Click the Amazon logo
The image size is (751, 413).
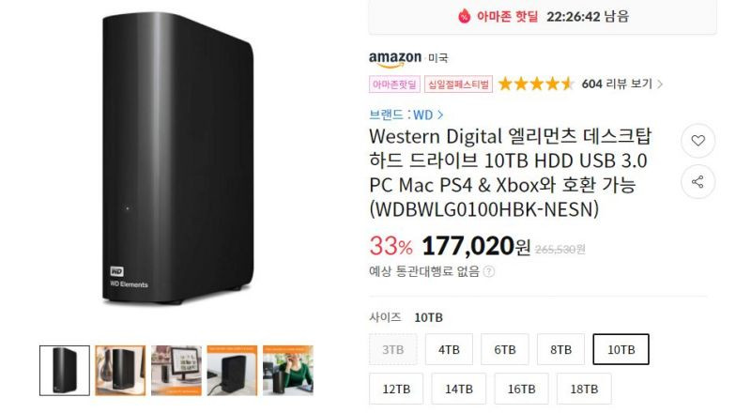(395, 59)
